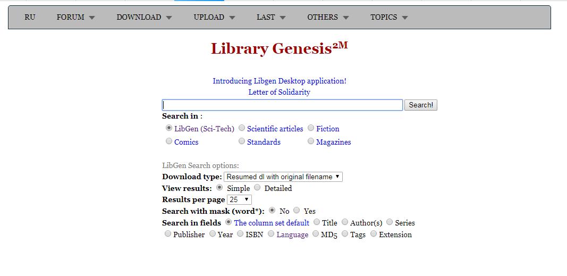This screenshot has height=276, width=567.
Task: Select Scientific articles radio button
Action: (x=242, y=128)
